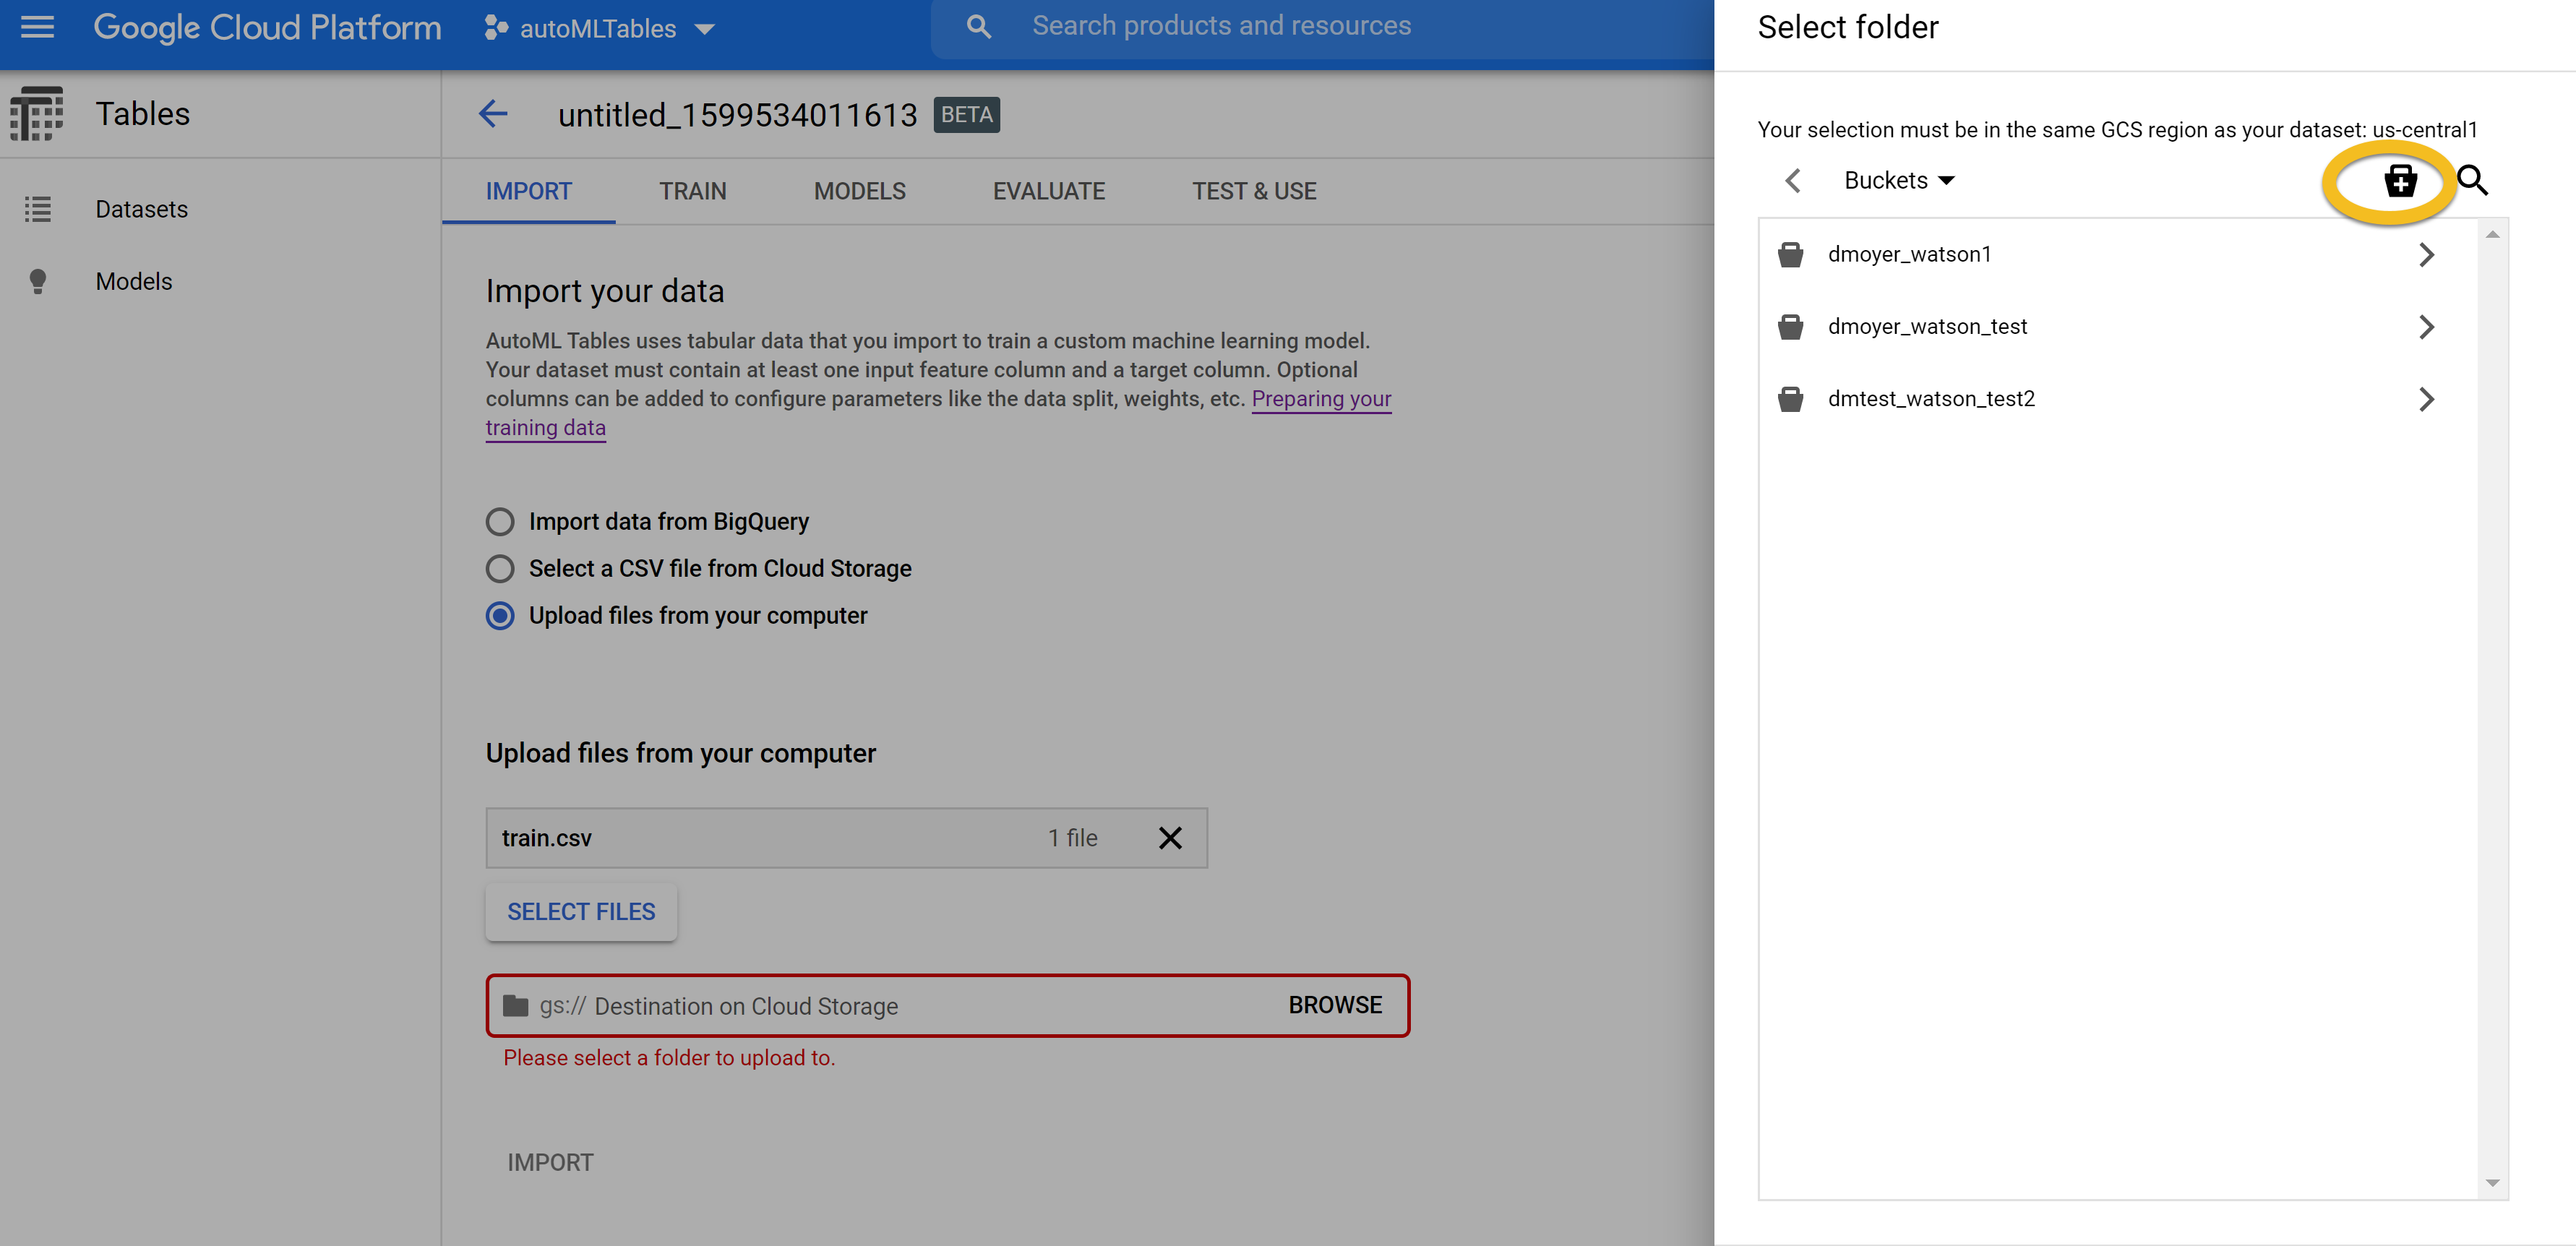Click the BETA badge
This screenshot has width=2576, height=1246.
(966, 115)
